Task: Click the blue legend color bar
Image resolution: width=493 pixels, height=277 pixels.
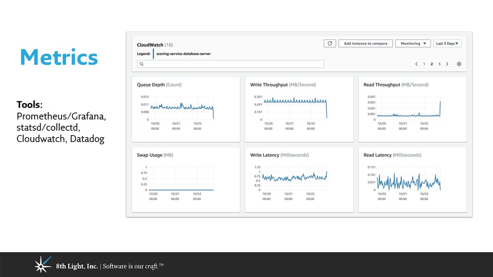Action: pos(154,54)
